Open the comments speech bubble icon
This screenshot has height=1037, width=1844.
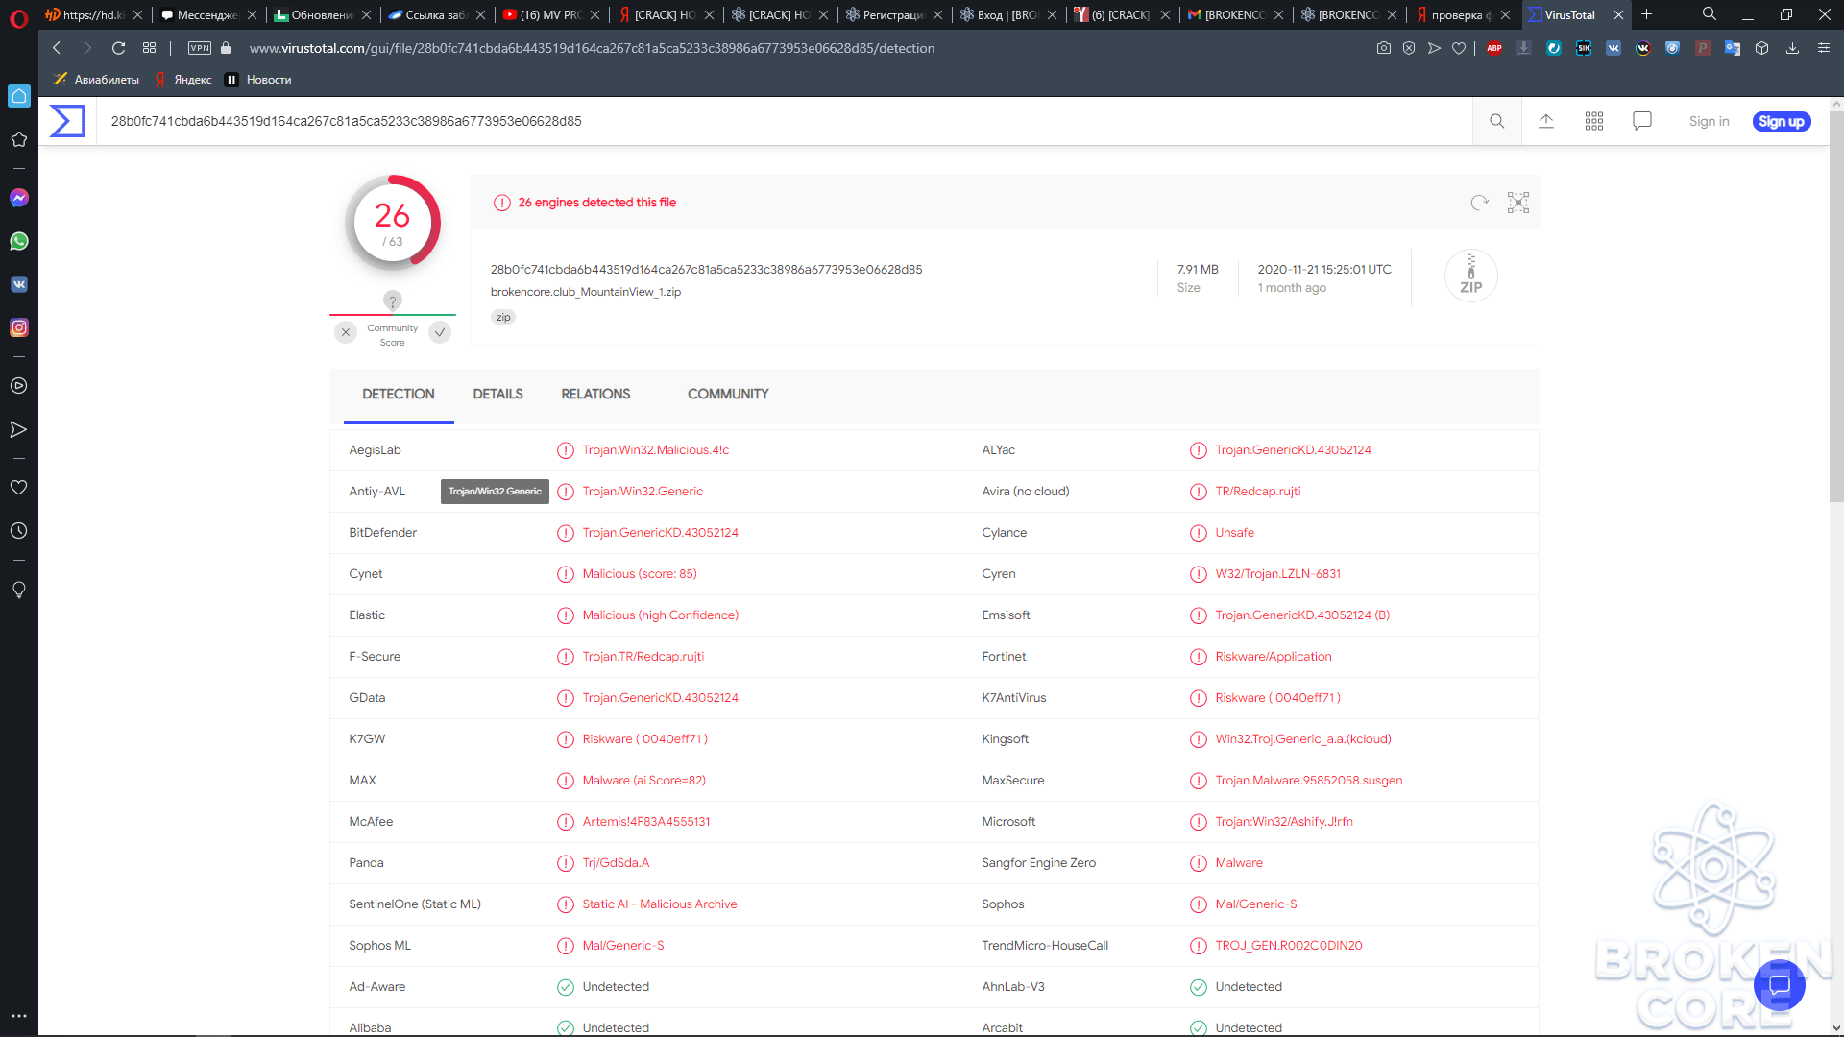(1642, 121)
